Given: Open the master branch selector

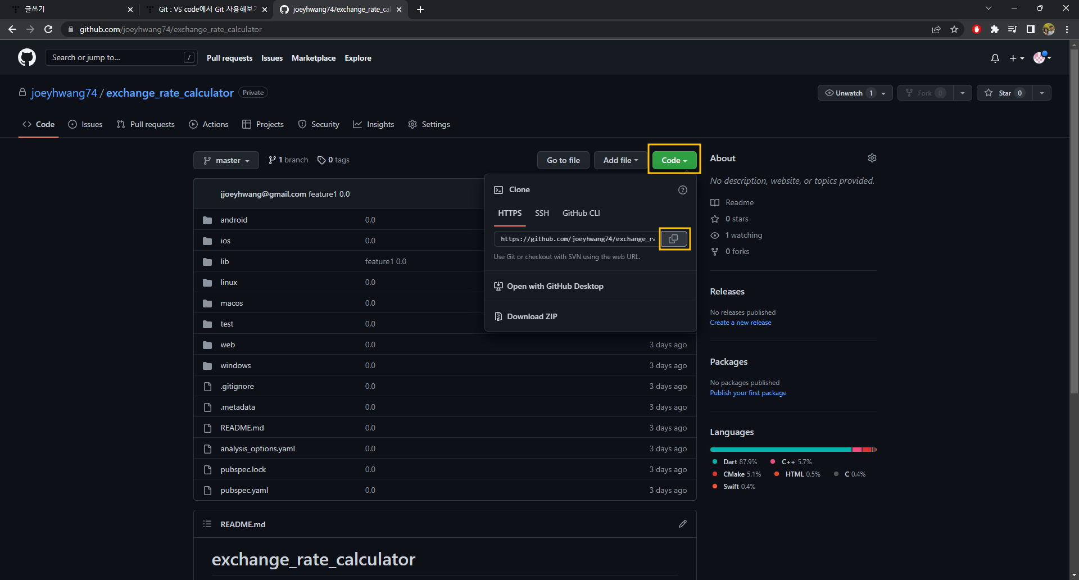Looking at the screenshot, I should click(226, 160).
